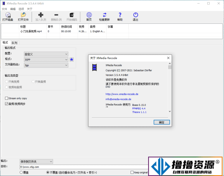Click the info@xmedia-recode.de email link
This screenshot has height=176, width=224.
click(118, 99)
